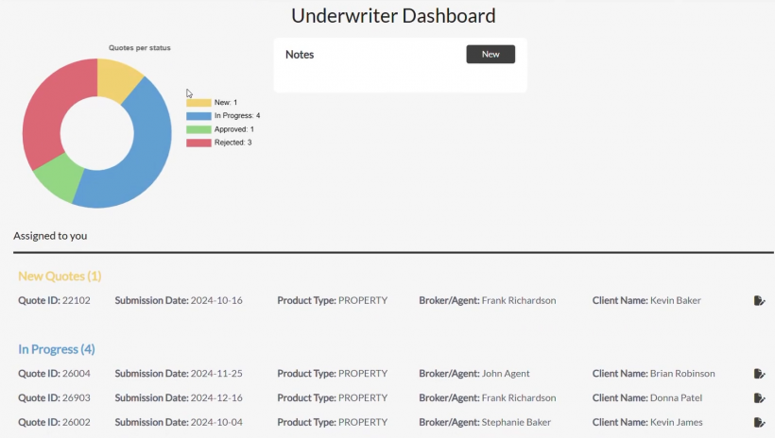Click Quote ID 26903 text
This screenshot has height=438, width=775.
click(x=55, y=397)
